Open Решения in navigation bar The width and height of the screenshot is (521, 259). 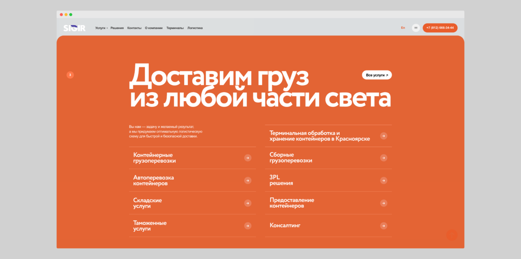coord(117,28)
